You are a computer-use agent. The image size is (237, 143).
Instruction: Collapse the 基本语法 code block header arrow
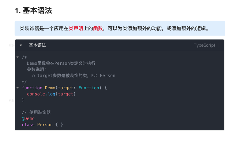(21, 45)
